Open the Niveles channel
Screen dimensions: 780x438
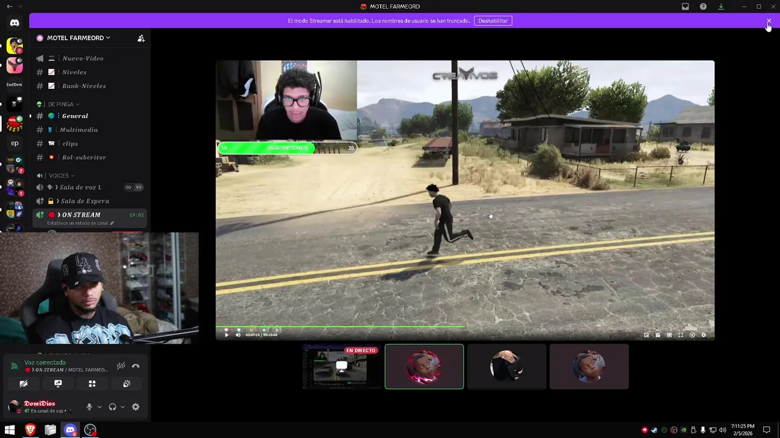click(90, 72)
